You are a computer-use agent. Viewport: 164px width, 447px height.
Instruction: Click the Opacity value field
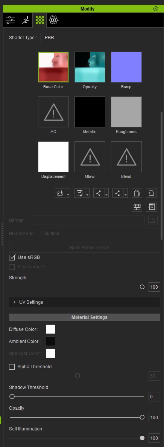click(154, 417)
